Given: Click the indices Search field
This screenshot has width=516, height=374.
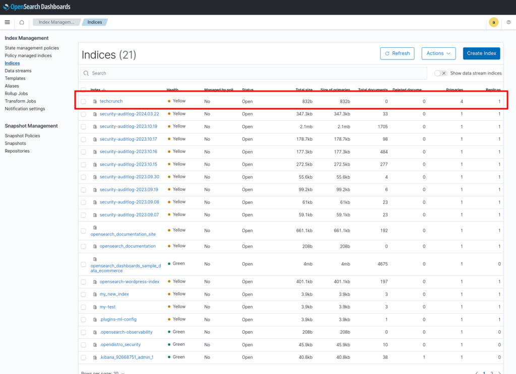Looking at the screenshot, I should click(253, 73).
